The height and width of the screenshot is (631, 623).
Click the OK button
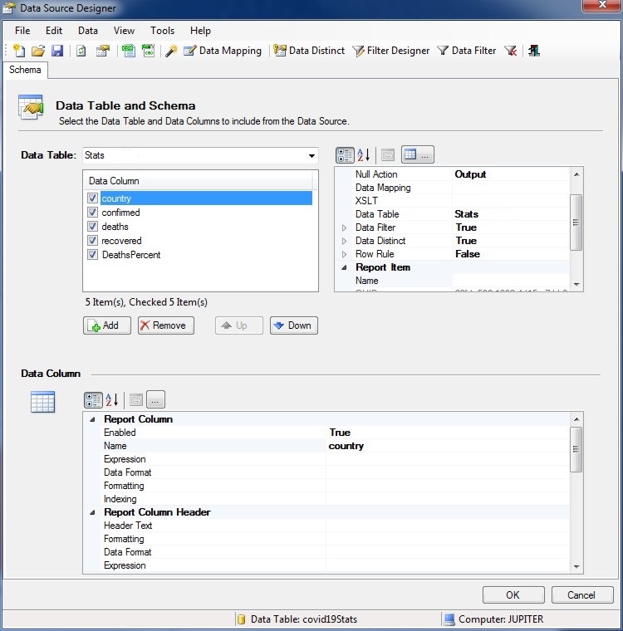pos(513,594)
